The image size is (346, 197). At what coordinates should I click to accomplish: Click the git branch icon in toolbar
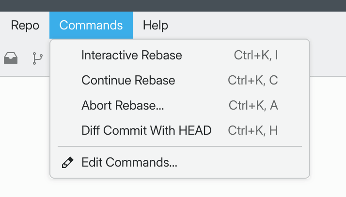[37, 58]
